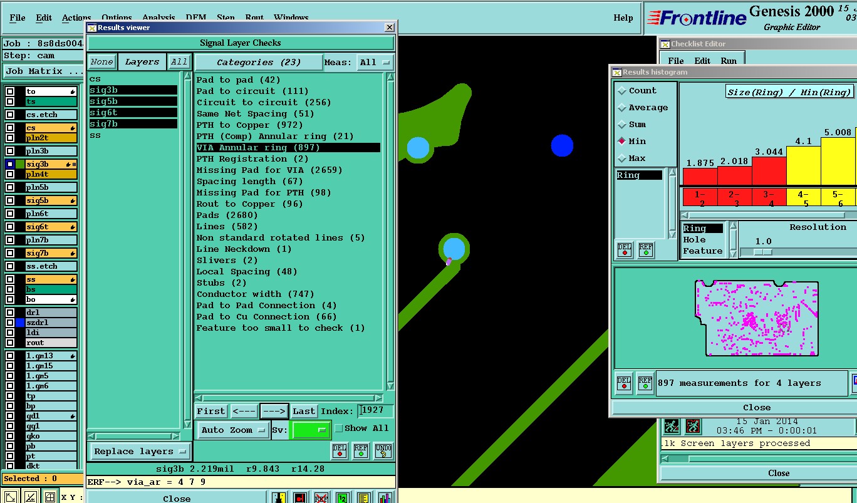
Task: Open Run menu in Checklist Editor
Action: [x=729, y=61]
